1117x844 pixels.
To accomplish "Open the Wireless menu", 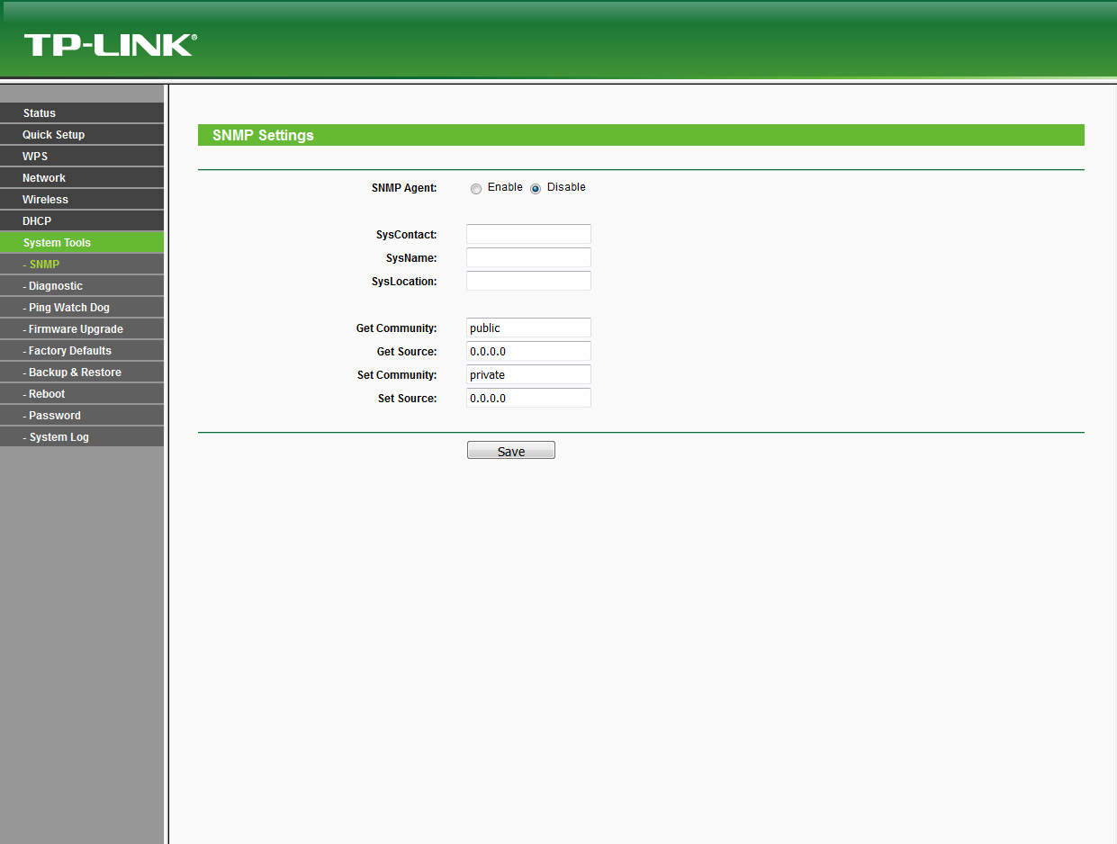I will click(x=82, y=199).
